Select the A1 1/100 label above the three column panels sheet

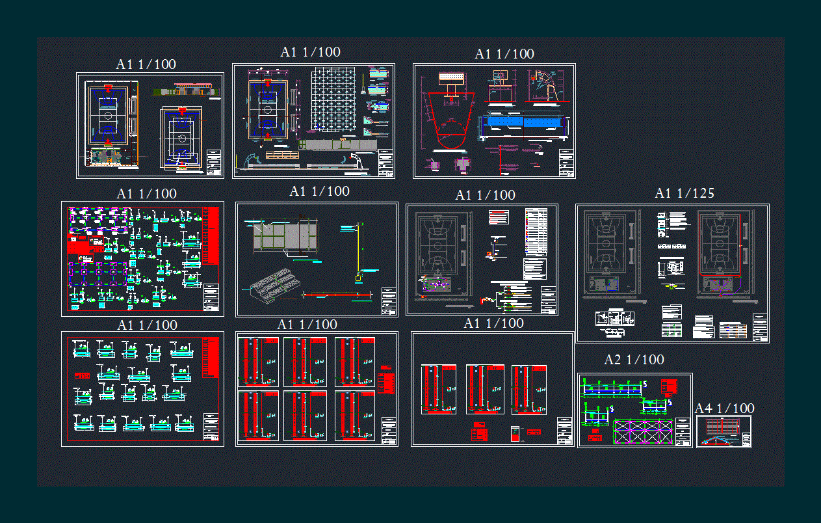coord(494,323)
